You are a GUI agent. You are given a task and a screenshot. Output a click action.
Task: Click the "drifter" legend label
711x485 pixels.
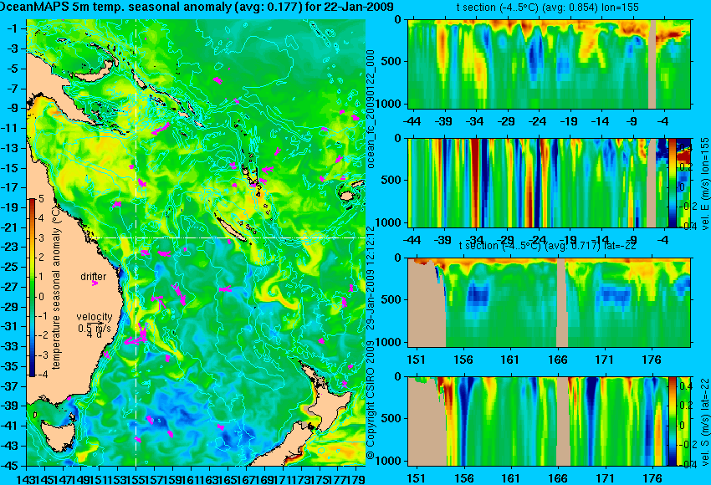point(94,276)
